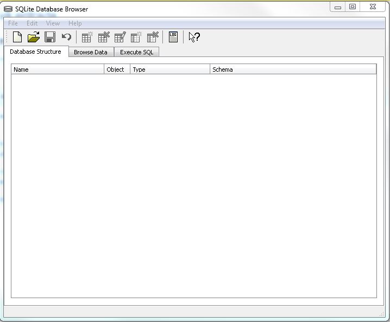Click the SQLite database title bar icon

click(x=8, y=9)
